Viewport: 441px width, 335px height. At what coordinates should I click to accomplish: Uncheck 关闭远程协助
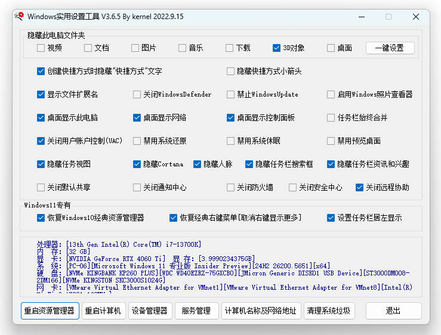coord(359,187)
